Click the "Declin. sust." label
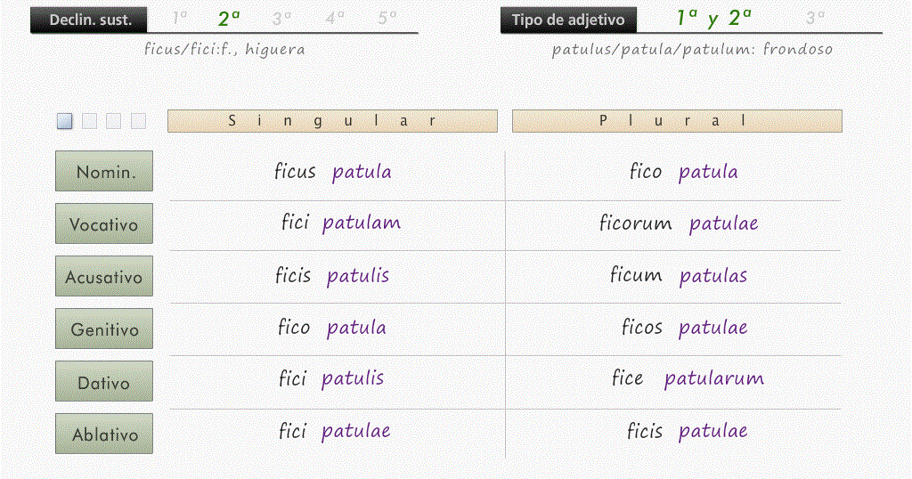The width and height of the screenshot is (912, 479). coord(90,20)
